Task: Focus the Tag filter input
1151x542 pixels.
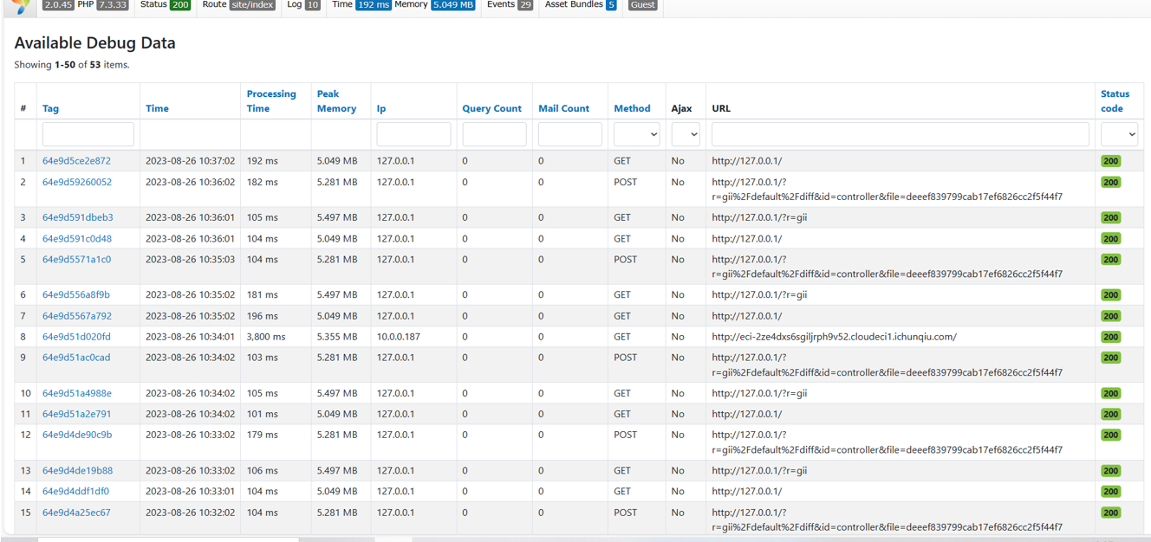Action: pyautogui.click(x=88, y=134)
